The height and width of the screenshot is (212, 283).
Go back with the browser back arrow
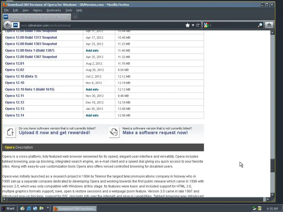click(x=7, y=25)
